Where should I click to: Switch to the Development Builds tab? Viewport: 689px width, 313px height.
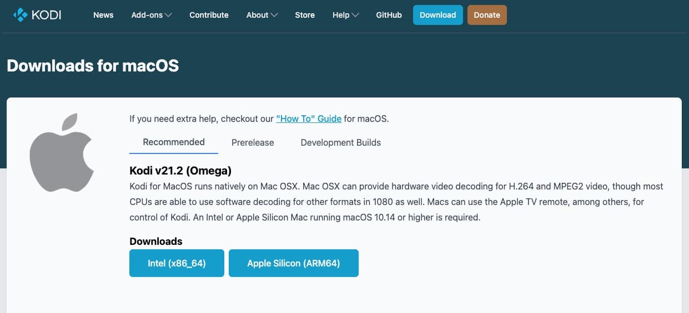(x=341, y=142)
